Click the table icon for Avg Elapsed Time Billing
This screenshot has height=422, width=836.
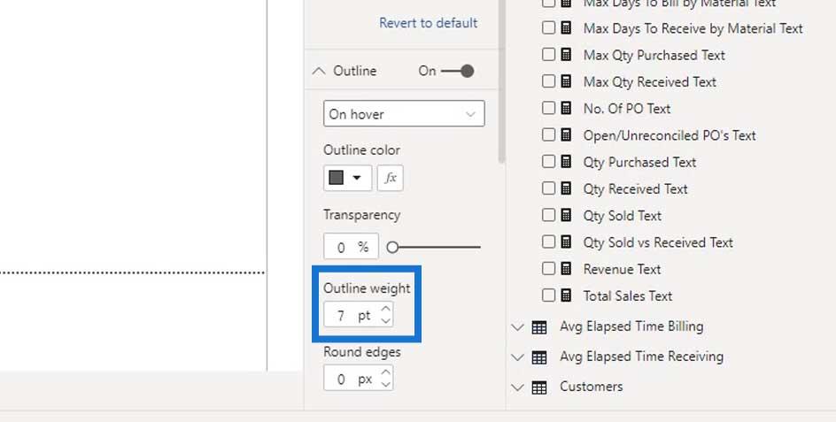(539, 327)
